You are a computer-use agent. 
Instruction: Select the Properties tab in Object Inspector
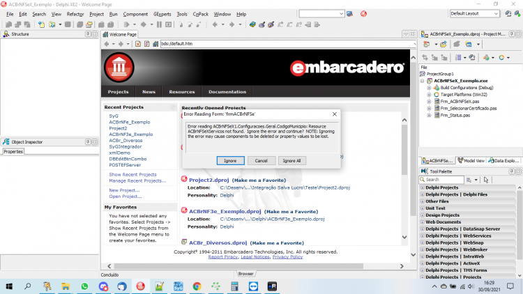pos(13,152)
